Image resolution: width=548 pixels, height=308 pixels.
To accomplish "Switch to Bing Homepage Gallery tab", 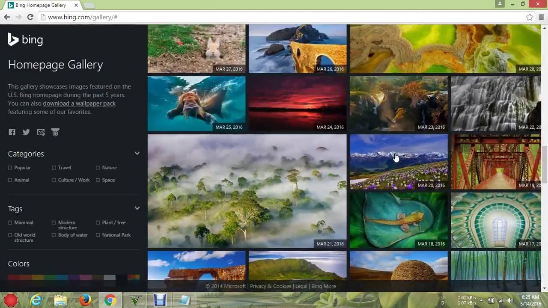I will (x=41, y=5).
